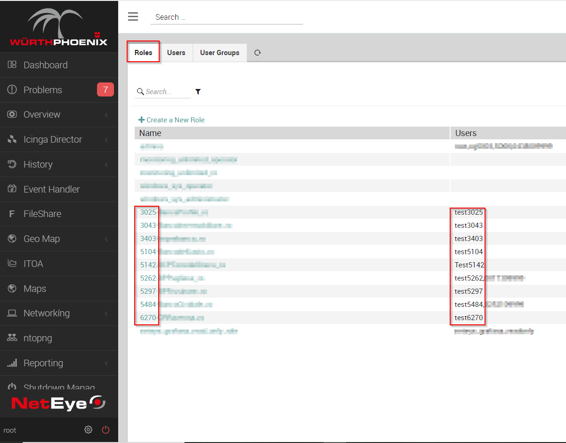Open the Event Handler module
The height and width of the screenshot is (443, 566).
point(51,189)
